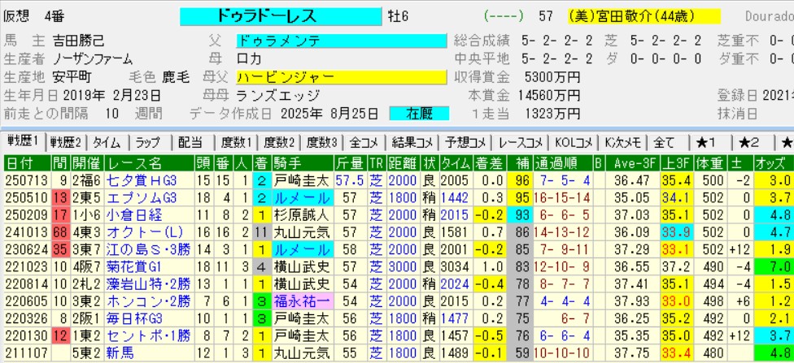Open the 全コメ comments tab
The width and height of the screenshot is (794, 363).
pyautogui.click(x=362, y=141)
